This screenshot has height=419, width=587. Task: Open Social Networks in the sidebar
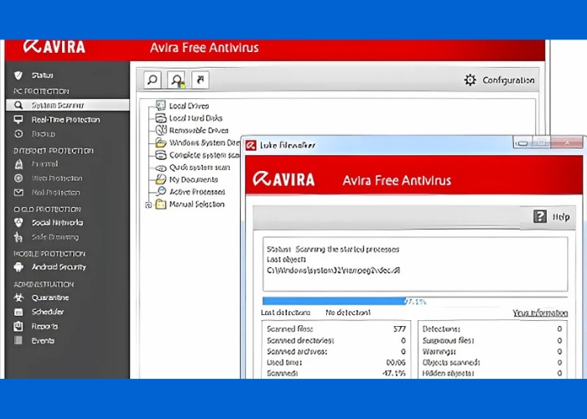pos(57,223)
